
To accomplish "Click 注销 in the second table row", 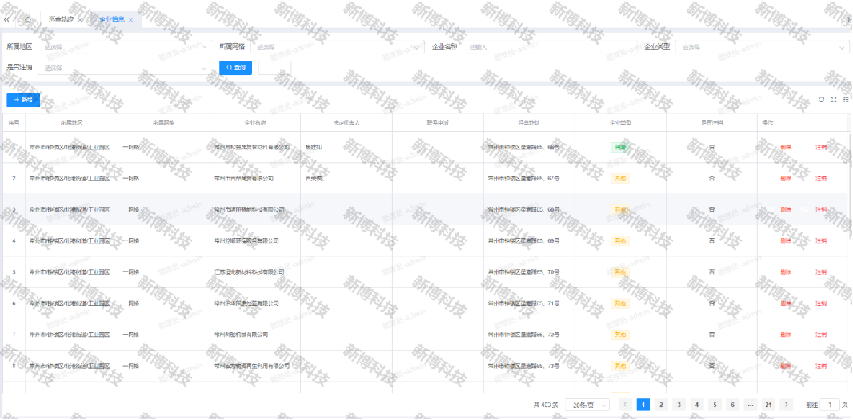I will (821, 178).
